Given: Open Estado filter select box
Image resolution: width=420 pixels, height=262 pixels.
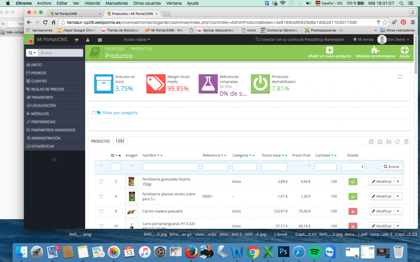Looking at the screenshot, I should click(353, 167).
